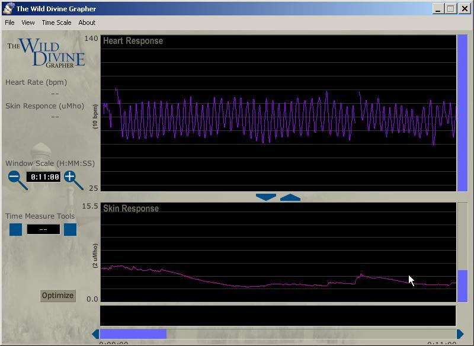Click the zoom in magnifier plus icon
This screenshot has width=474, height=346.
click(71, 177)
